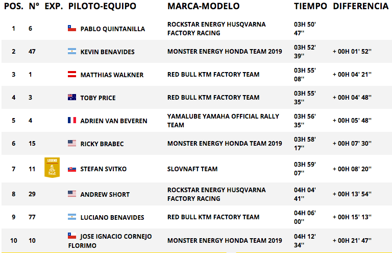The height and width of the screenshot is (253, 392).
Task: Click the Australia flag next to Toby Price
Action: point(72,97)
